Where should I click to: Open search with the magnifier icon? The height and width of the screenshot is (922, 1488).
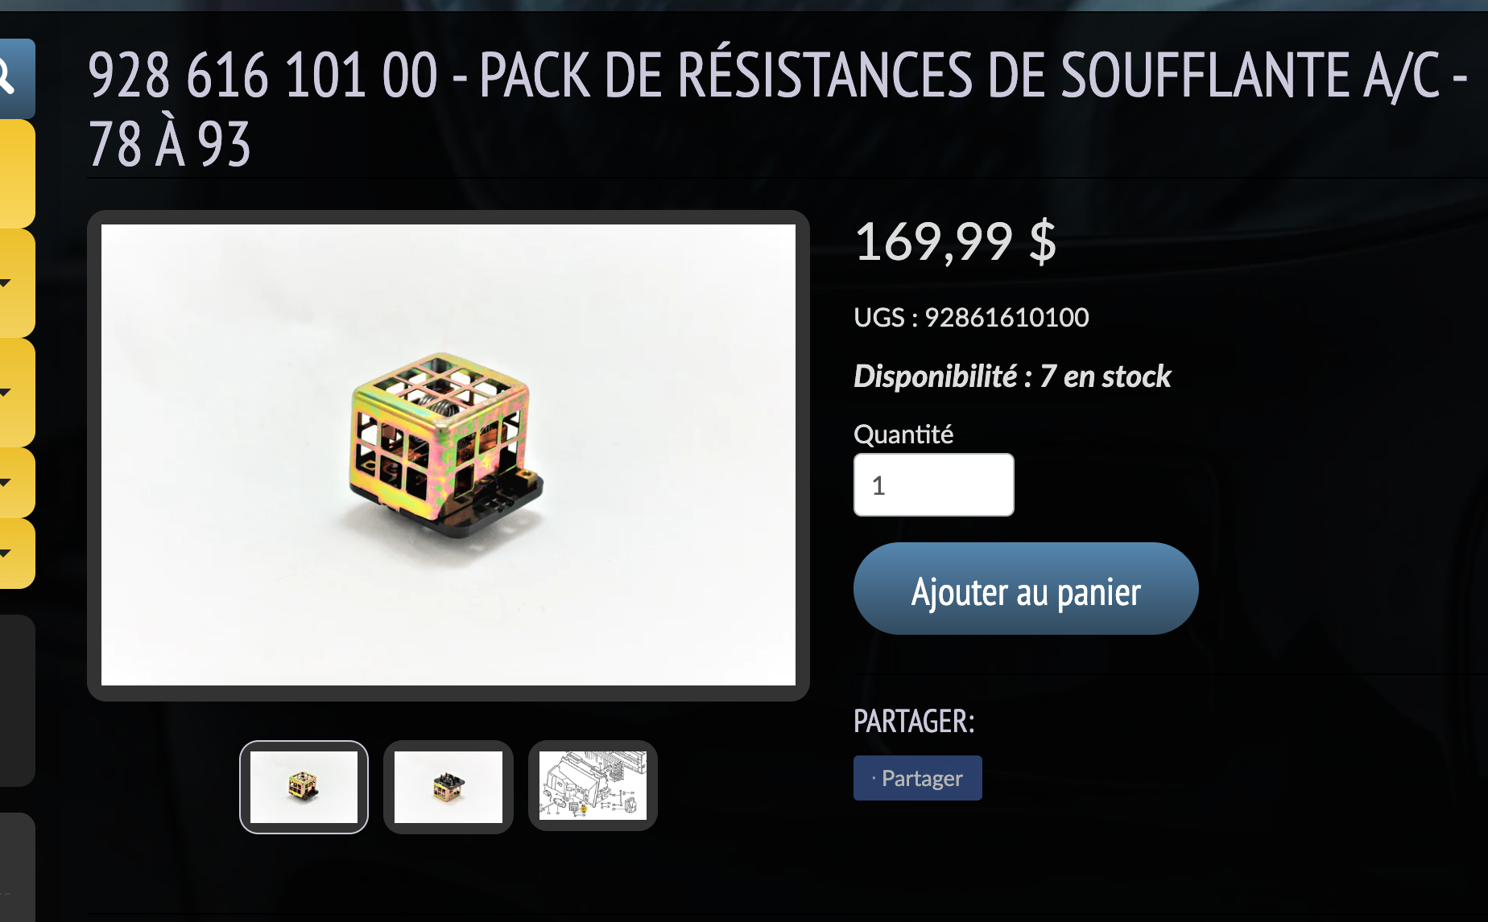click(8, 77)
